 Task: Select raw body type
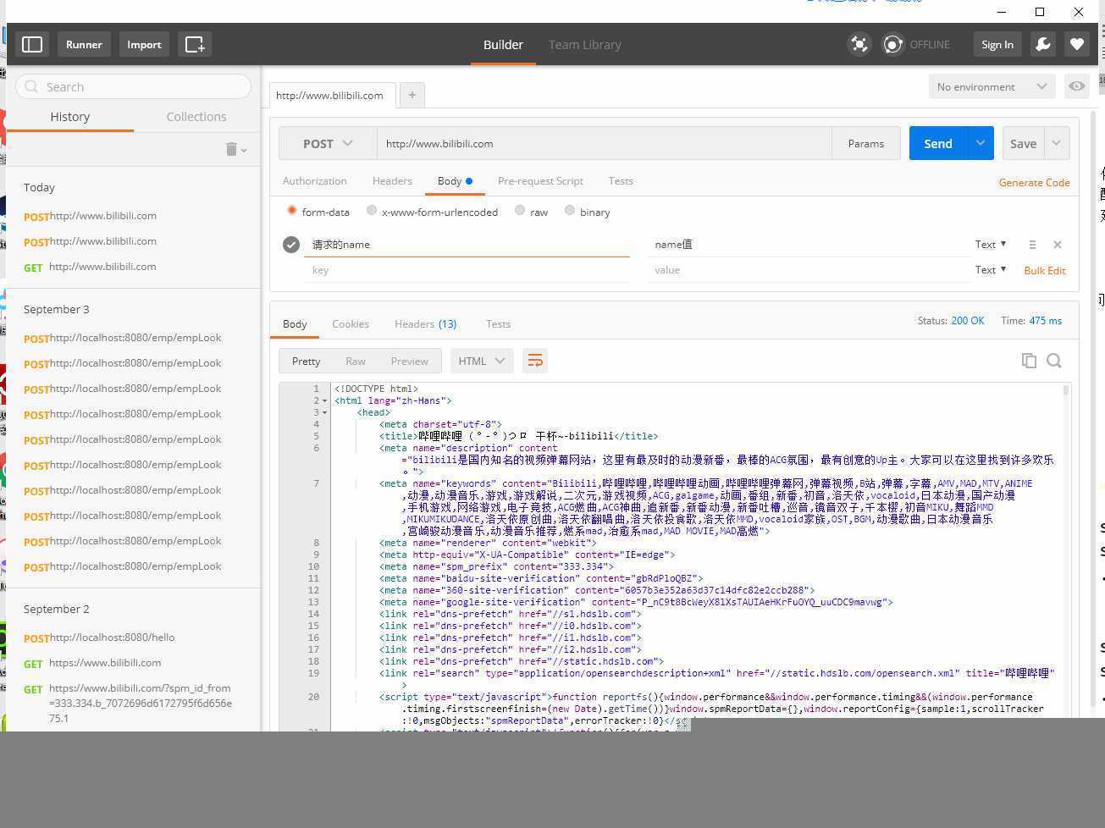(520, 211)
